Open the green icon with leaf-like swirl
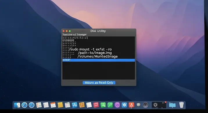This screenshot has width=208, height=113. (x=110, y=105)
